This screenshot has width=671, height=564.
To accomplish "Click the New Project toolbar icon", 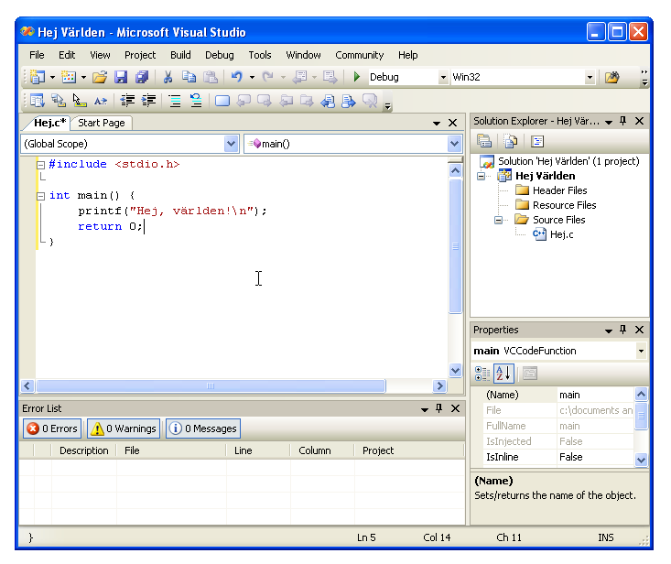I will pos(38,77).
